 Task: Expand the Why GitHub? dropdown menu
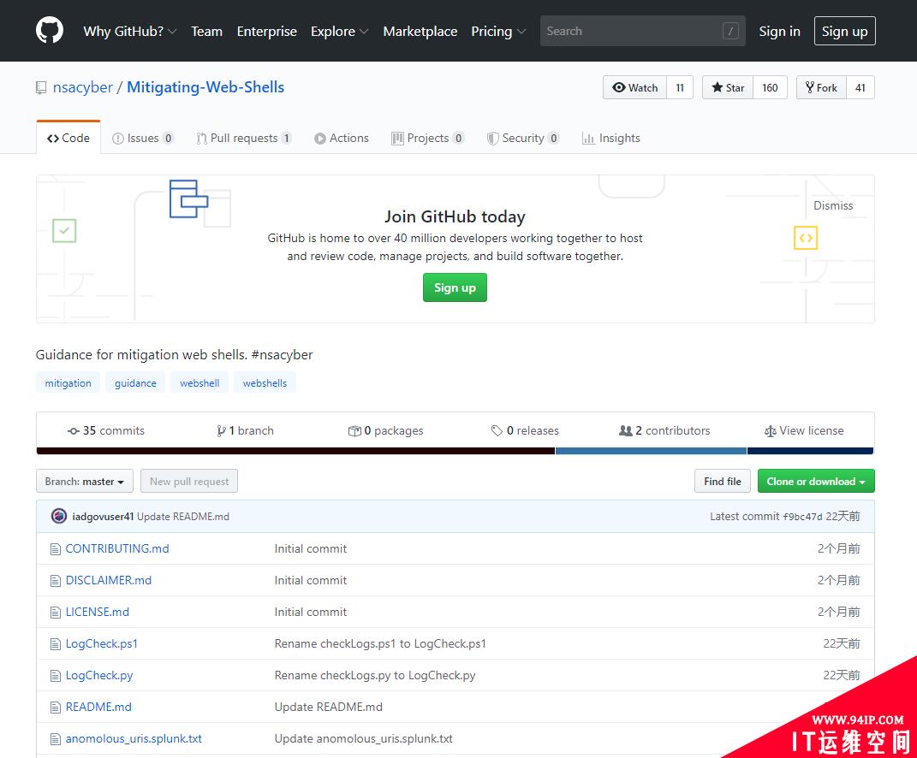pyautogui.click(x=130, y=31)
